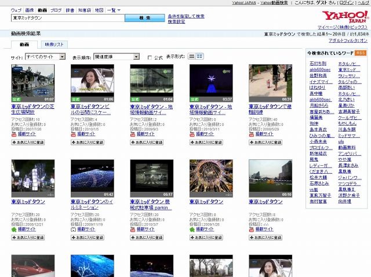Screen dimensions: 371x277
Task: Switch to grid display format icon
Action: 199,56
